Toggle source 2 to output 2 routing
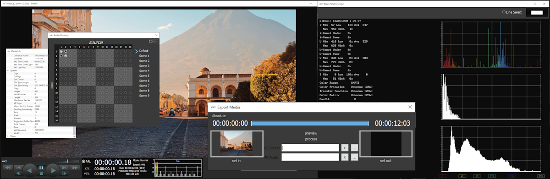550x179 pixels. tap(66, 56)
